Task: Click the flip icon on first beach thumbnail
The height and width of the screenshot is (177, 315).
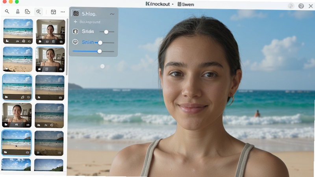Action: click(x=17, y=41)
